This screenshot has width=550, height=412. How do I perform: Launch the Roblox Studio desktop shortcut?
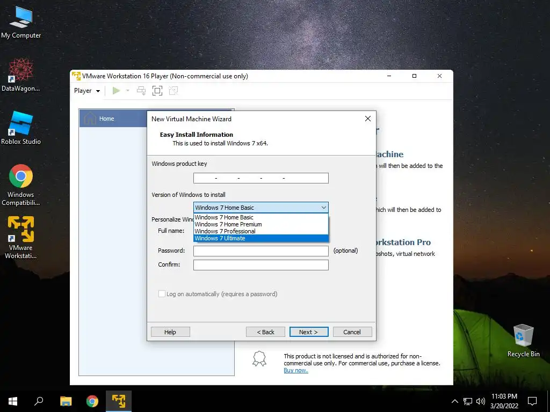coord(21,128)
